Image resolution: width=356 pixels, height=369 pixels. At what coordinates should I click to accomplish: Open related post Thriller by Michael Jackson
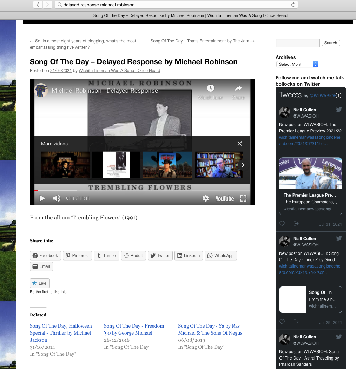(x=61, y=333)
